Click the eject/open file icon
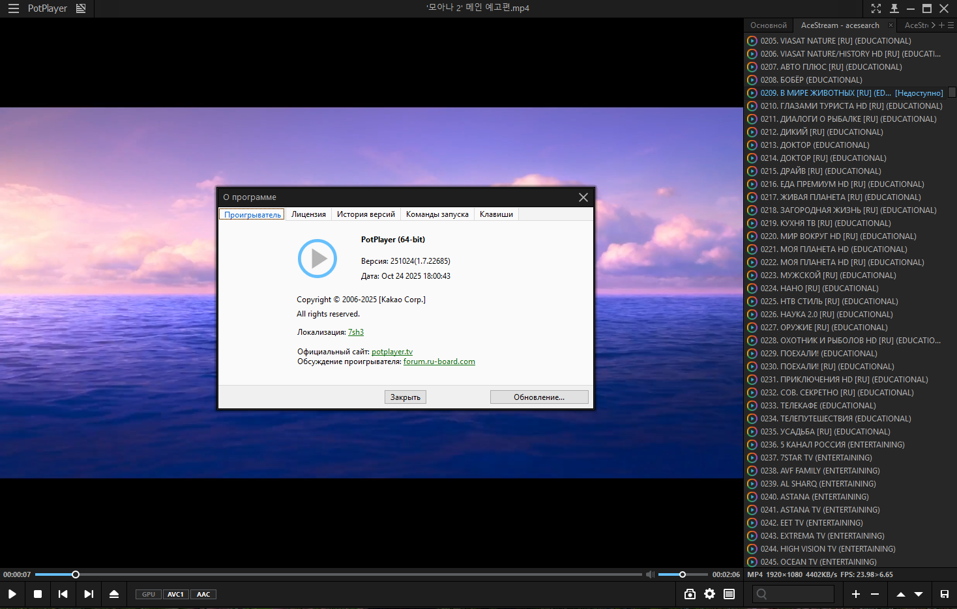The height and width of the screenshot is (609, 957). 114,594
